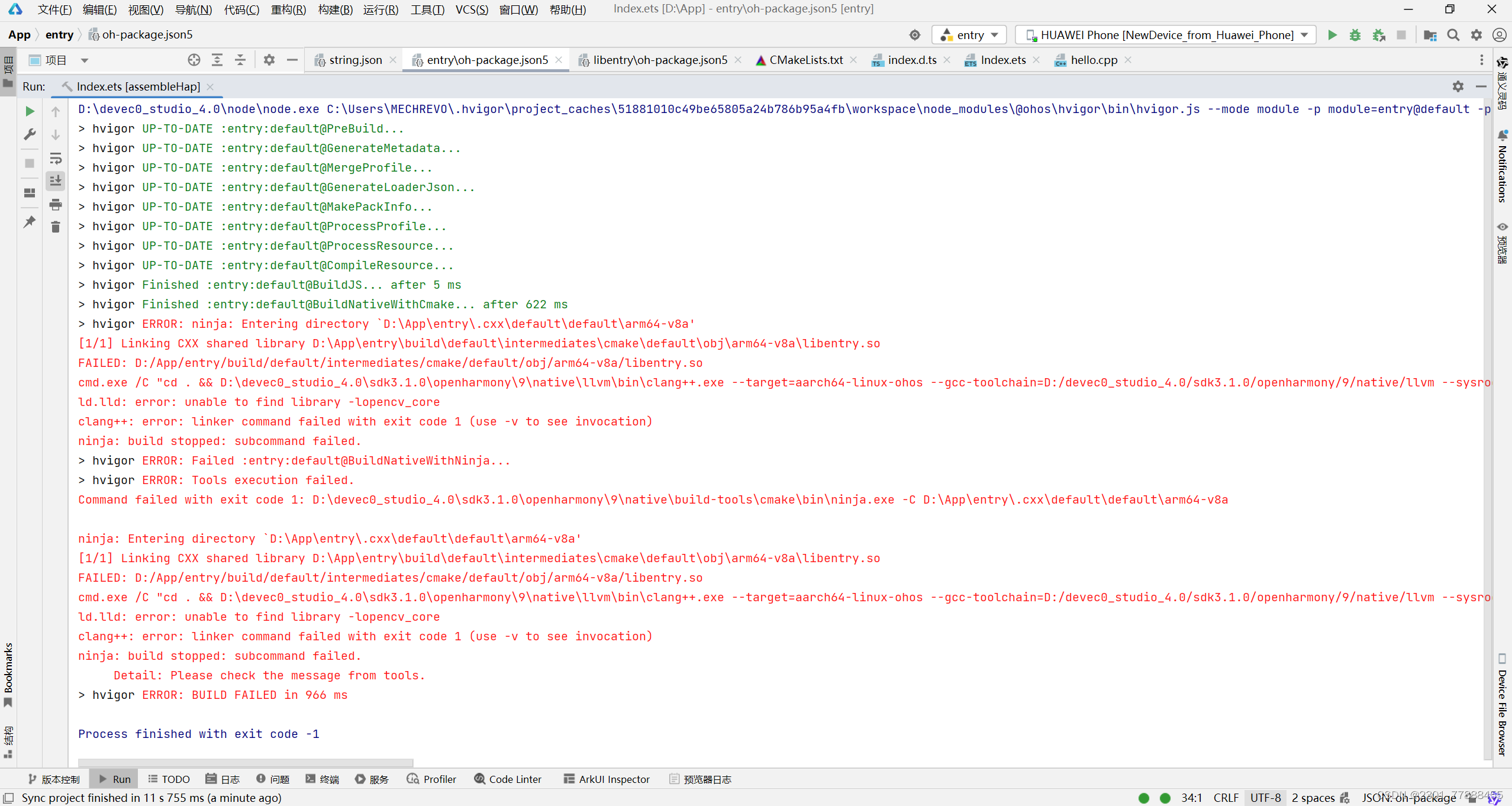Click the green Run app button
Viewport: 1512px width, 806px height.
pyautogui.click(x=1332, y=35)
